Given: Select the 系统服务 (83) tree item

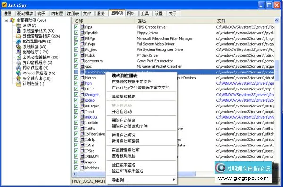Looking at the screenshot, I should [34, 47].
